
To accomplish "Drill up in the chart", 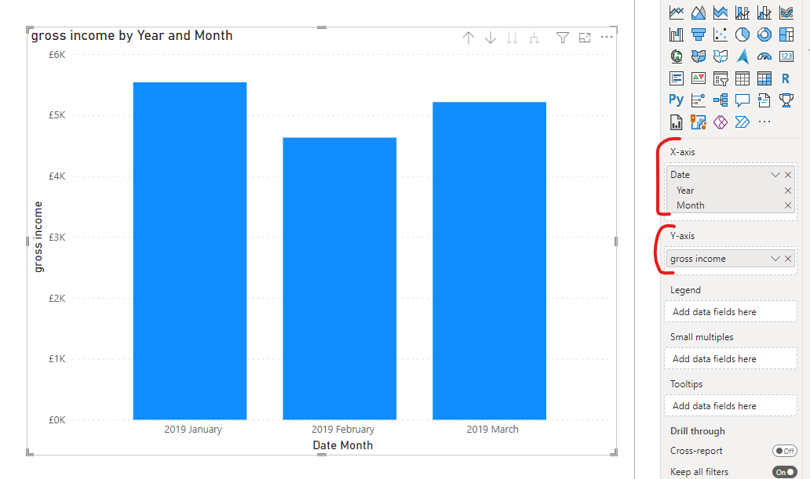I will point(469,38).
